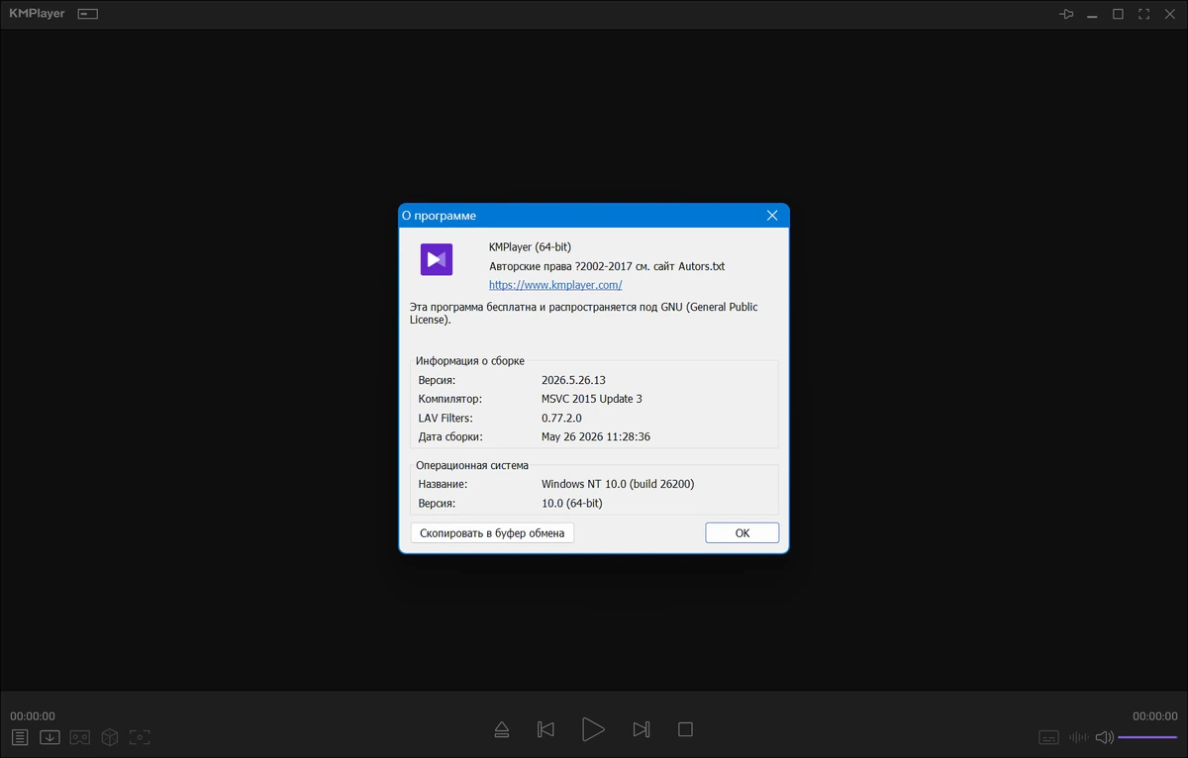Close the 'О программе' dialog

click(x=772, y=215)
